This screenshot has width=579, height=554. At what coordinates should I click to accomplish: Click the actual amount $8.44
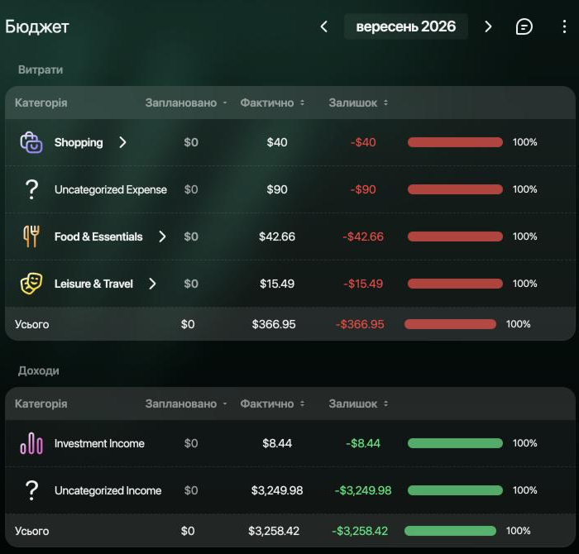tap(277, 443)
